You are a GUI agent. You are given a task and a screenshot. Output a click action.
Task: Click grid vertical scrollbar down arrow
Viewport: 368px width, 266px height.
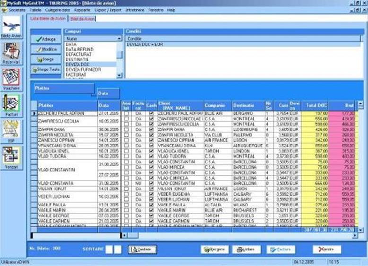point(360,230)
